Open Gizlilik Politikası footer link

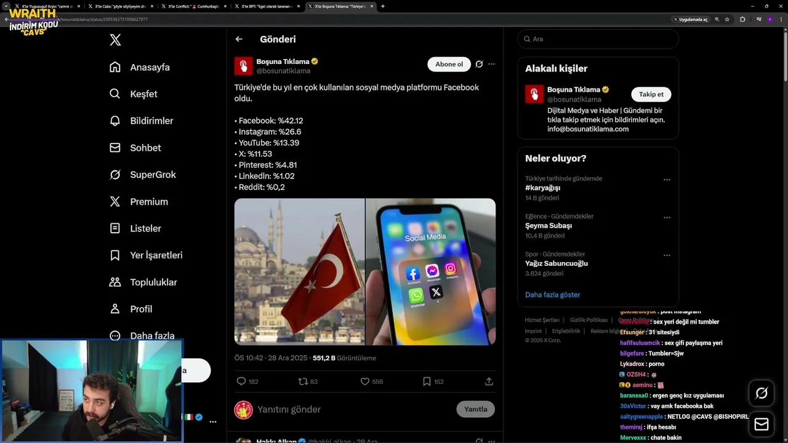(x=589, y=320)
